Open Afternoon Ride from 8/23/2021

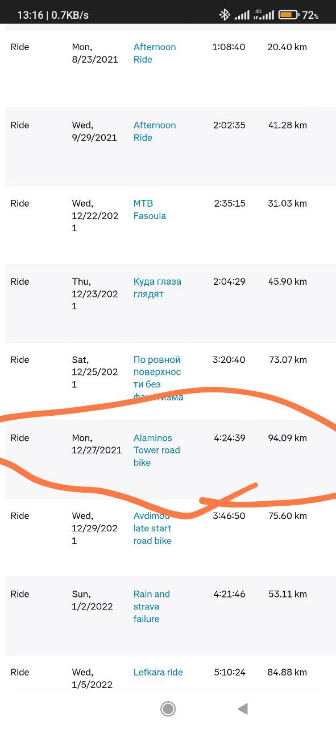point(155,53)
